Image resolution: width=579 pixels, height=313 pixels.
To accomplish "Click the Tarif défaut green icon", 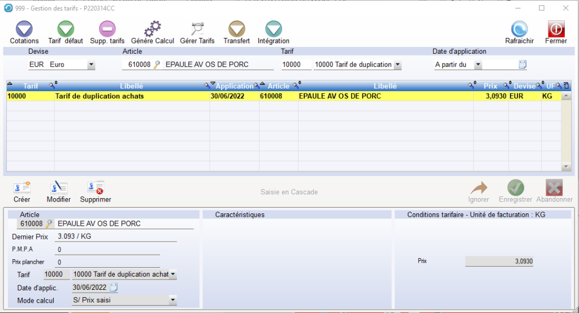I will click(66, 29).
